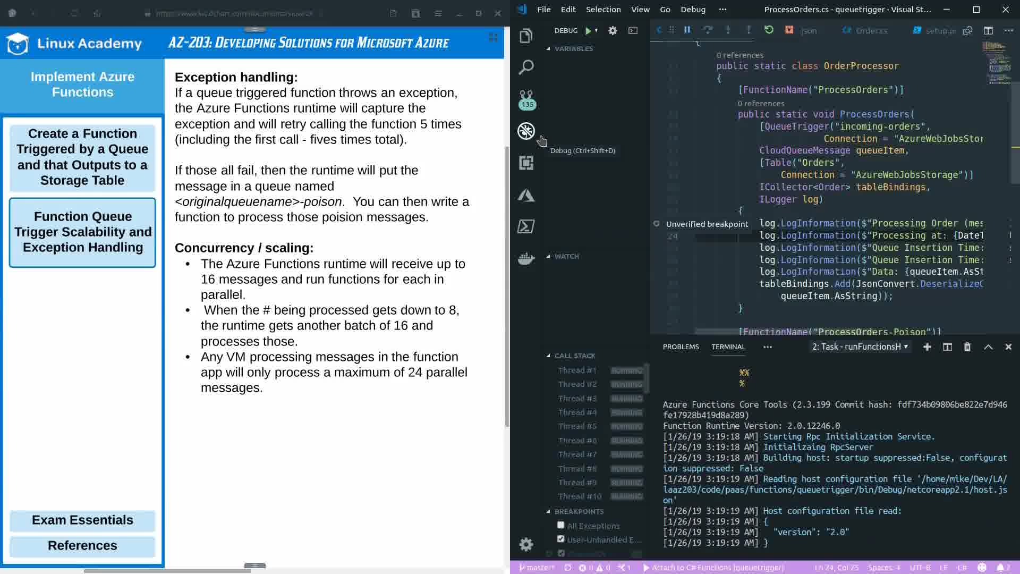
Task: Open the terminal selector dropdown runFunctionsH
Action: tap(860, 347)
